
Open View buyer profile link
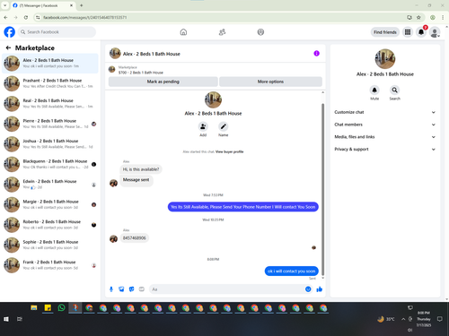click(230, 151)
